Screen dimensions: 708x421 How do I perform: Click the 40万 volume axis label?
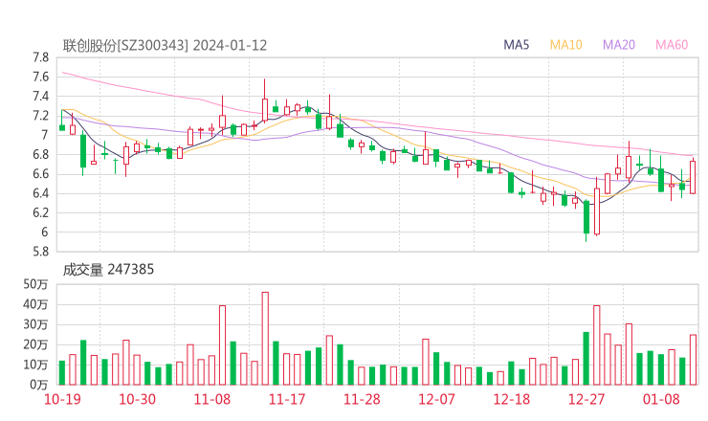pyautogui.click(x=35, y=304)
